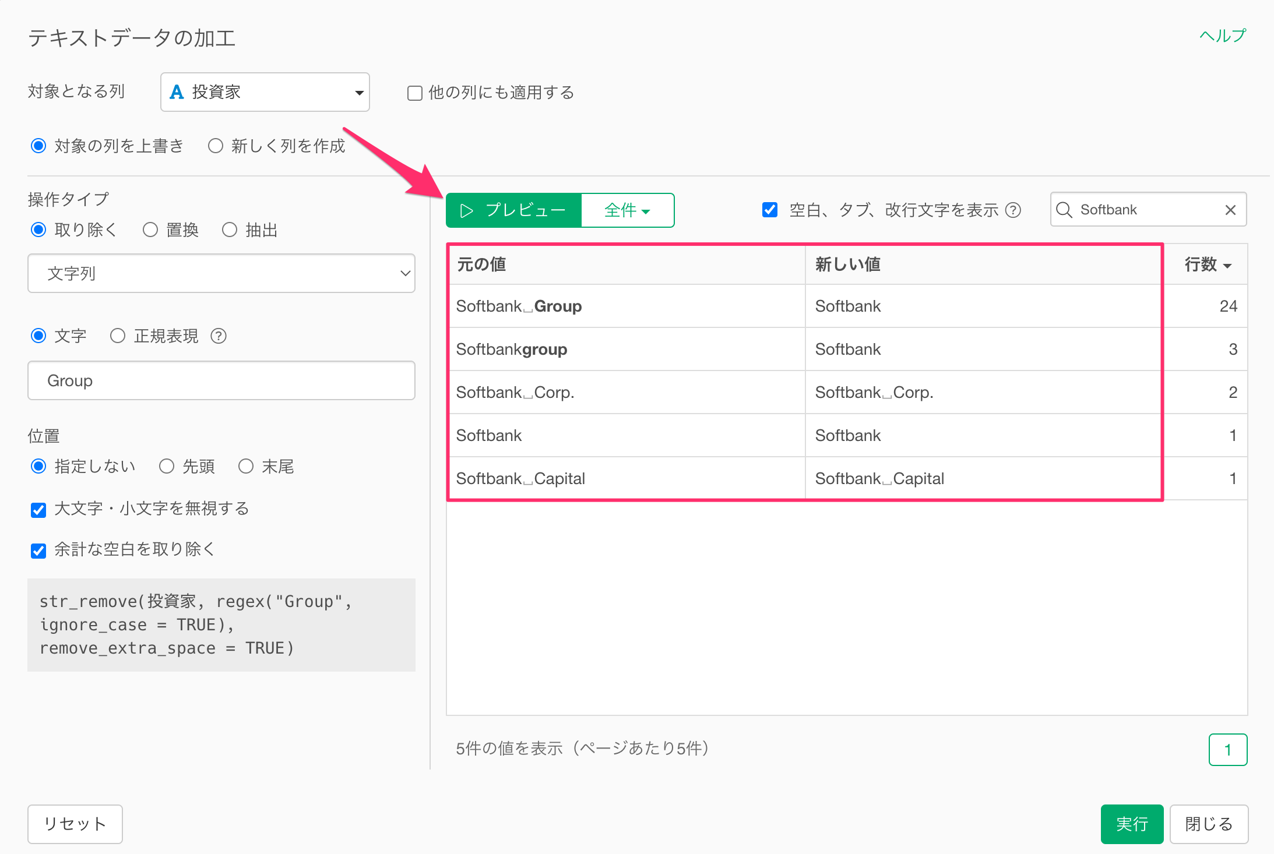Viewport: 1274px width, 854px height.
Task: Open the 対象となる列 投資家 dropdown
Action: 265,92
